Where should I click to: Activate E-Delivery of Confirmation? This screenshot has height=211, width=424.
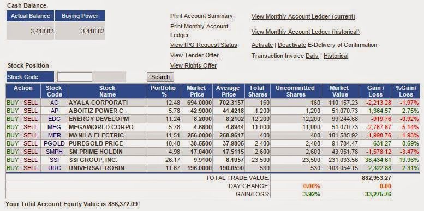(262, 45)
